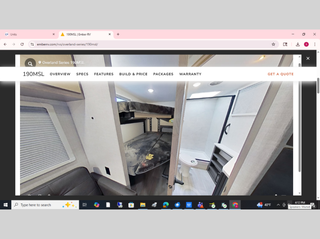Open the browser downloads icon
This screenshot has height=239, width=320.
tap(298, 44)
